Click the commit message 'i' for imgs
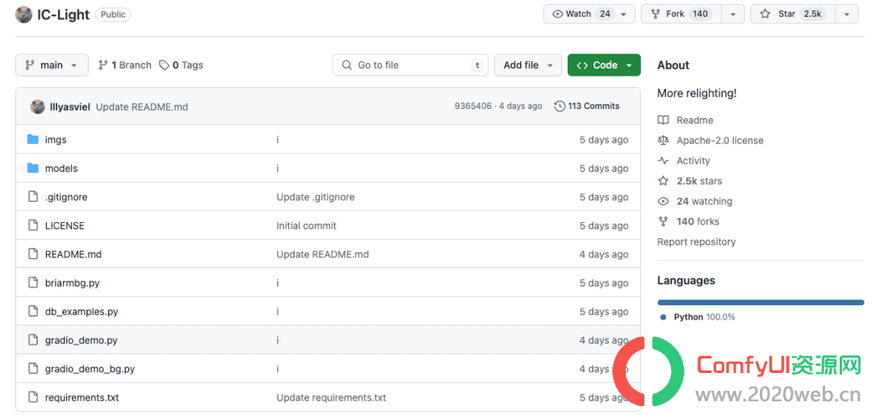 [x=278, y=140]
